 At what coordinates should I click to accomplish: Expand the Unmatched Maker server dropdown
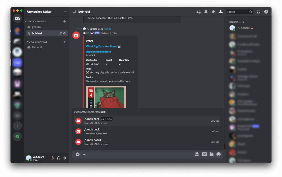pyautogui.click(x=65, y=12)
